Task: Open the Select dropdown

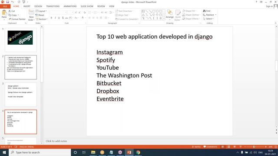Action: point(208,19)
